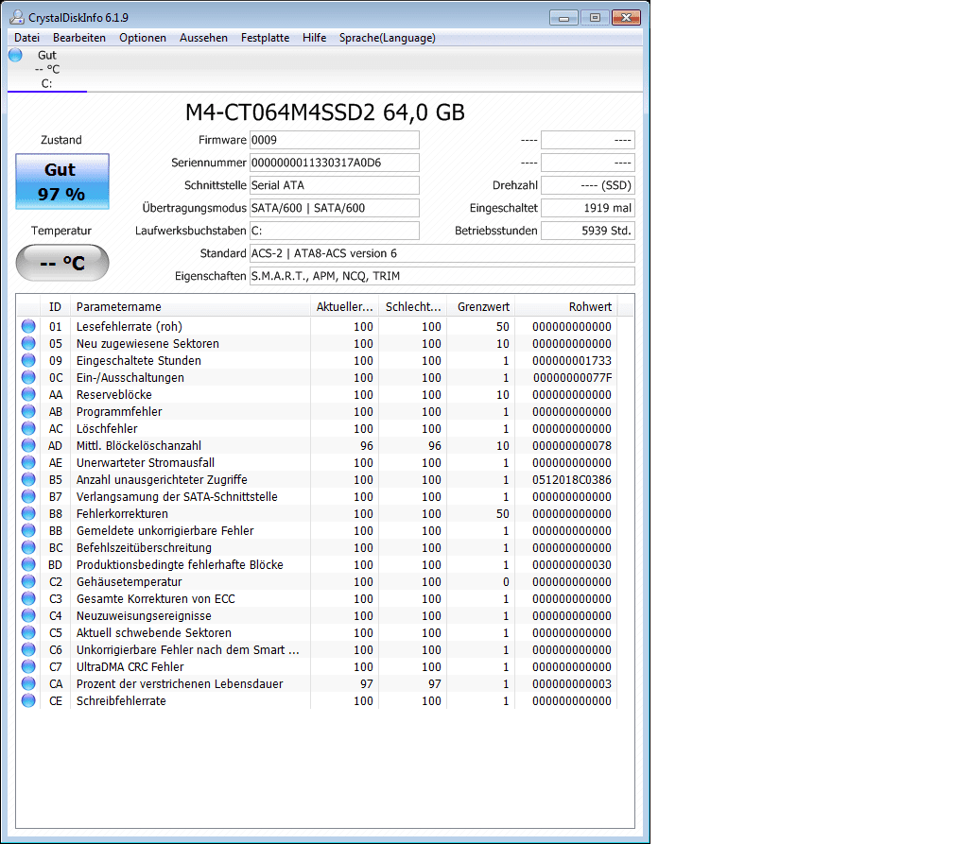This screenshot has width=953, height=844.
Task: Click the Drehzahl field ---- (SSD)
Action: (x=588, y=185)
